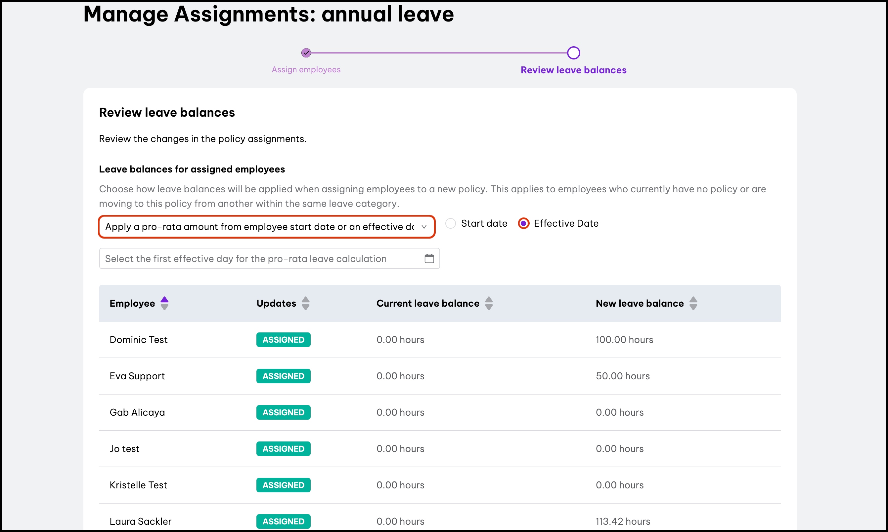This screenshot has height=532, width=888.
Task: Click the pro-rata dropdown chevron arrow
Action: pyautogui.click(x=424, y=227)
